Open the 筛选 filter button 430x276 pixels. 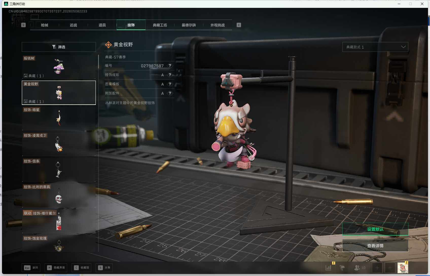[59, 47]
